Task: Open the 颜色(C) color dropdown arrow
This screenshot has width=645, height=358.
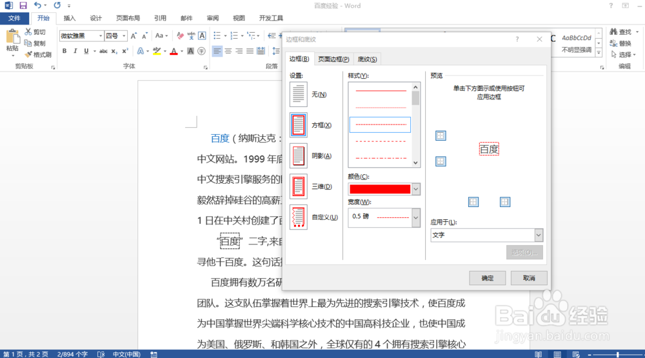Action: pyautogui.click(x=416, y=189)
